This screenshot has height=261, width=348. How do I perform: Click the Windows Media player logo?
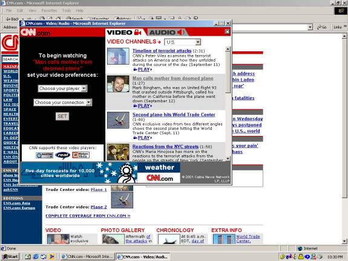click(x=81, y=155)
